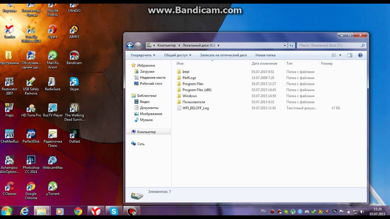Refresh the current folder view
The width and height of the screenshot is (390, 219).
pyautogui.click(x=291, y=45)
